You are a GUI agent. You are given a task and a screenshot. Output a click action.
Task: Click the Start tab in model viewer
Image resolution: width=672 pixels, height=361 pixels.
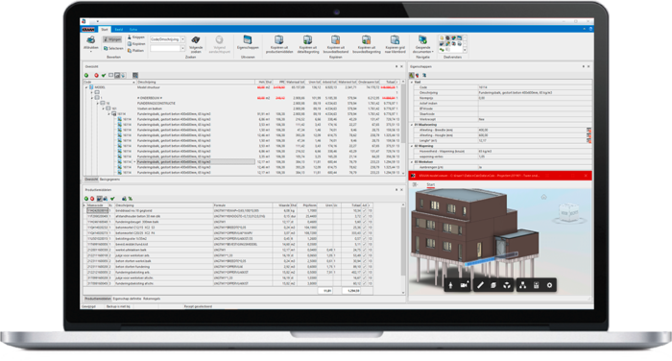[x=431, y=184]
